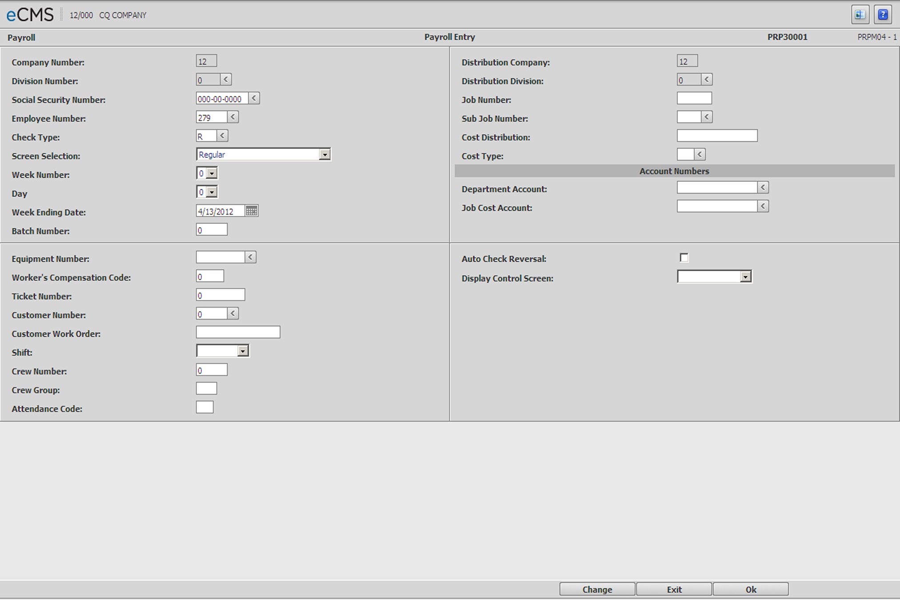Click the Crew Group input field
This screenshot has height=600, width=900.
(206, 388)
